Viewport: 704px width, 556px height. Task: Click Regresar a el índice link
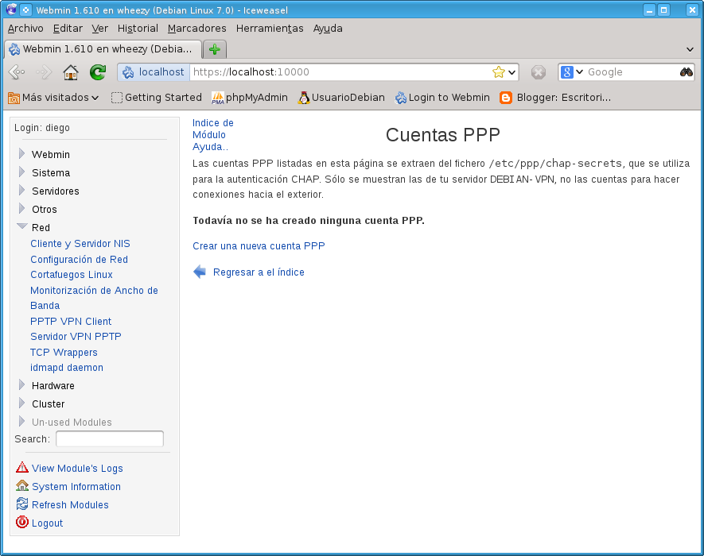click(x=259, y=272)
